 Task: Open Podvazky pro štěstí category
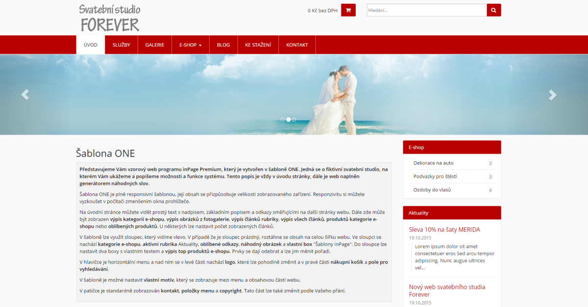[x=435, y=176]
